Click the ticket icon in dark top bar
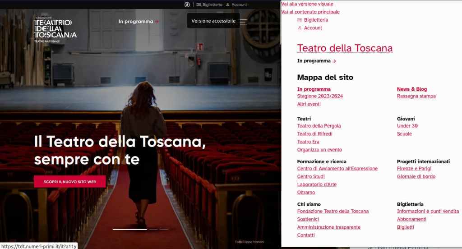The width and height of the screenshot is (462, 249). coord(199,5)
